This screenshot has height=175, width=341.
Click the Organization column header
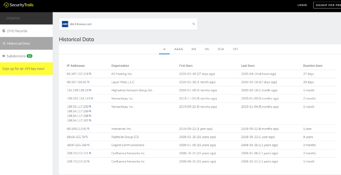(x=120, y=65)
